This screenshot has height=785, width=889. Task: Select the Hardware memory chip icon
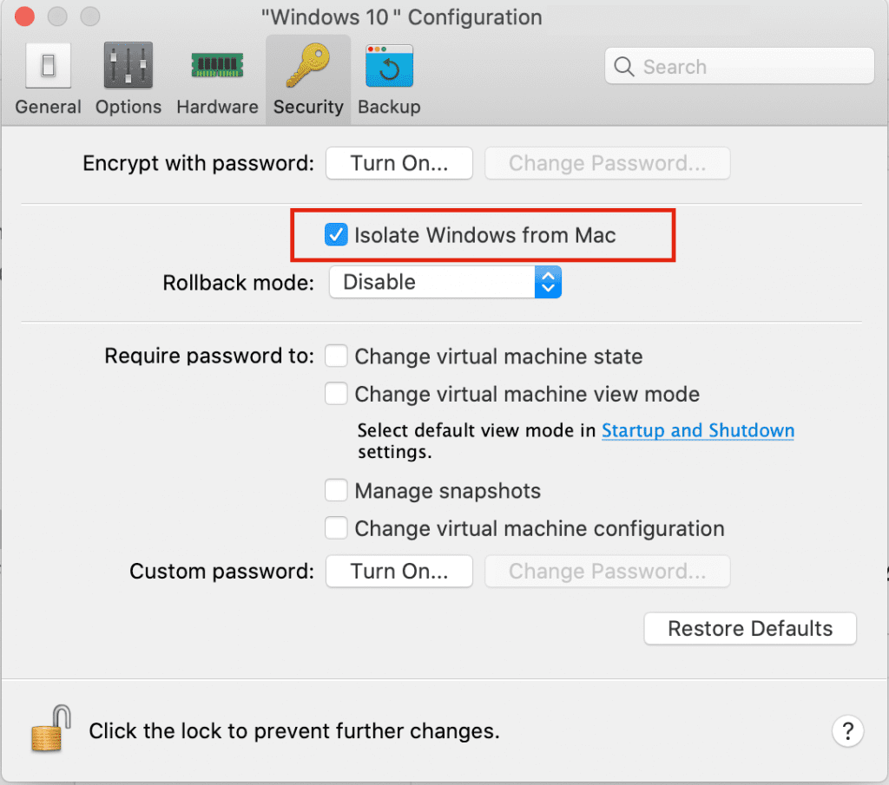[217, 68]
